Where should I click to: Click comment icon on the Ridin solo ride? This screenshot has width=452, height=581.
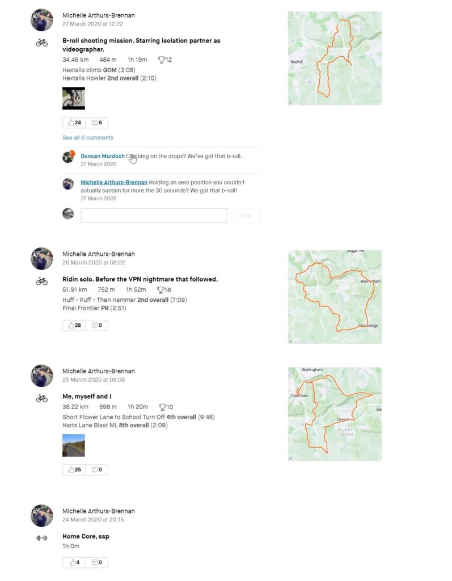97,325
